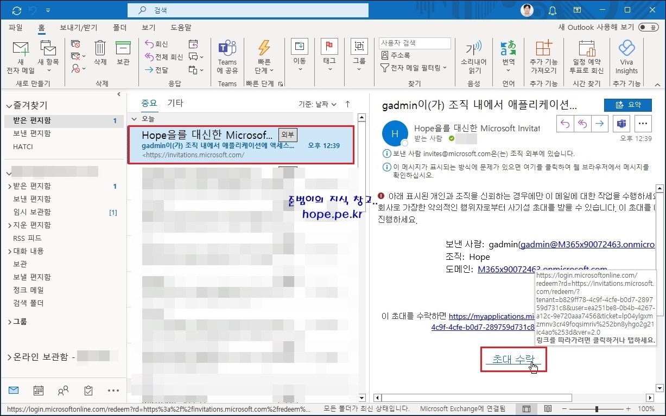Open the 기준: 날짜 sort dropdown

pyautogui.click(x=318, y=104)
